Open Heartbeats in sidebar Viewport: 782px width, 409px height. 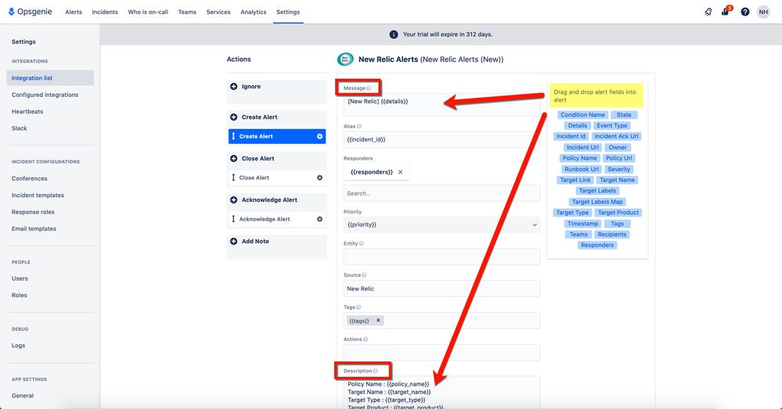point(27,112)
